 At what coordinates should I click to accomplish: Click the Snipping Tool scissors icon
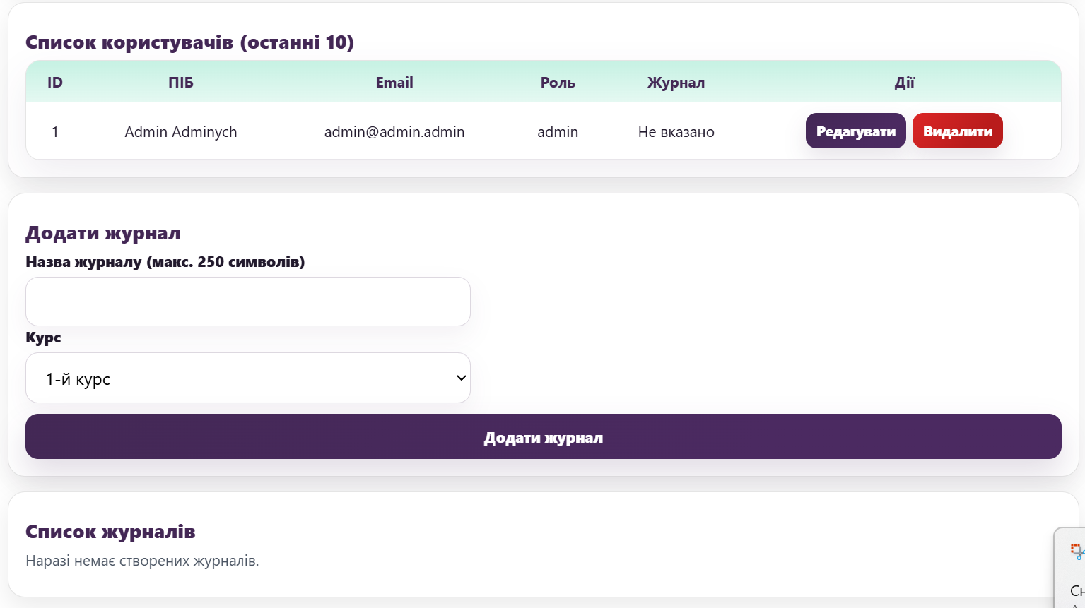click(1077, 552)
